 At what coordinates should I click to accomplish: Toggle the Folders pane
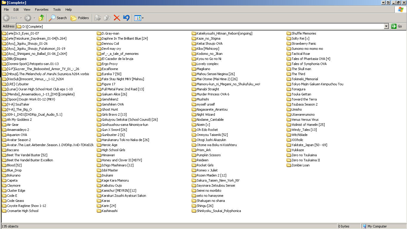[x=80, y=18]
